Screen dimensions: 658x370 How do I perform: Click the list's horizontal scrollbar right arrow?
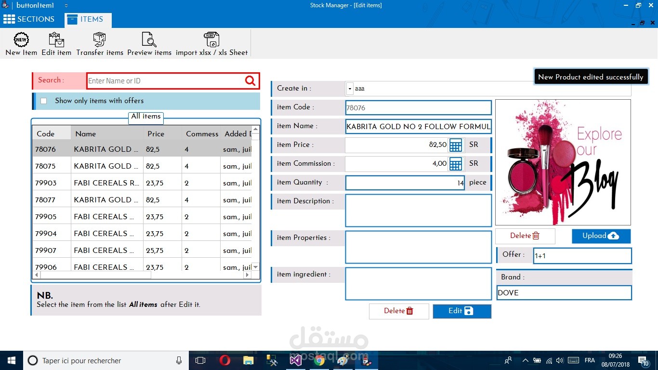click(x=248, y=275)
